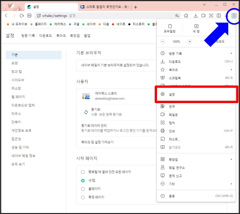The image size is (240, 214).
Task: Open a new window (새 창)
Action: click(x=196, y=28)
